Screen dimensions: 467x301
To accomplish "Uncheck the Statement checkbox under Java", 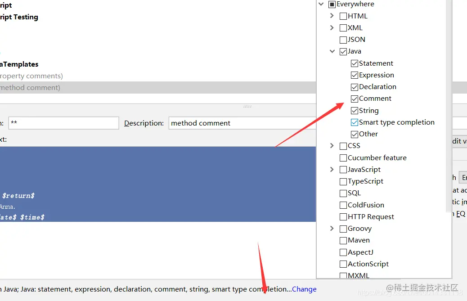I will [355, 63].
